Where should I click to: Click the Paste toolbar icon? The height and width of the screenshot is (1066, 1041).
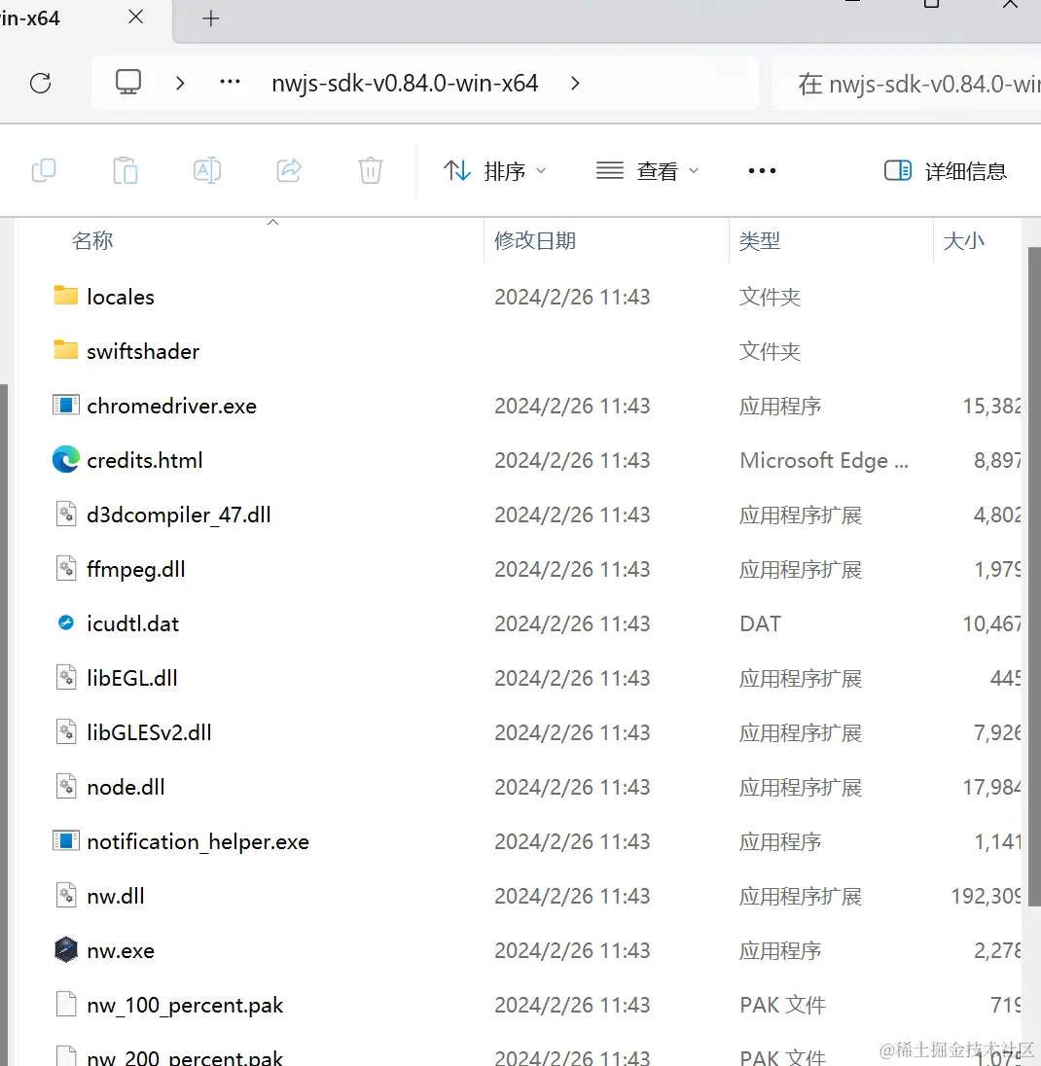point(126,170)
